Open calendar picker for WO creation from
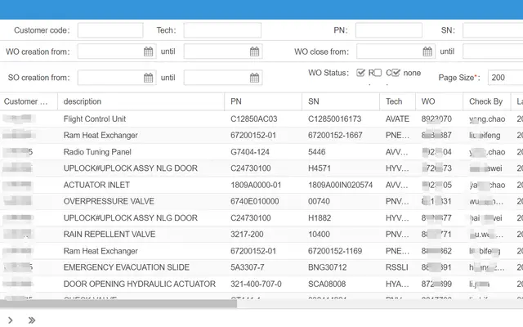The image size is (523, 327). click(x=149, y=52)
